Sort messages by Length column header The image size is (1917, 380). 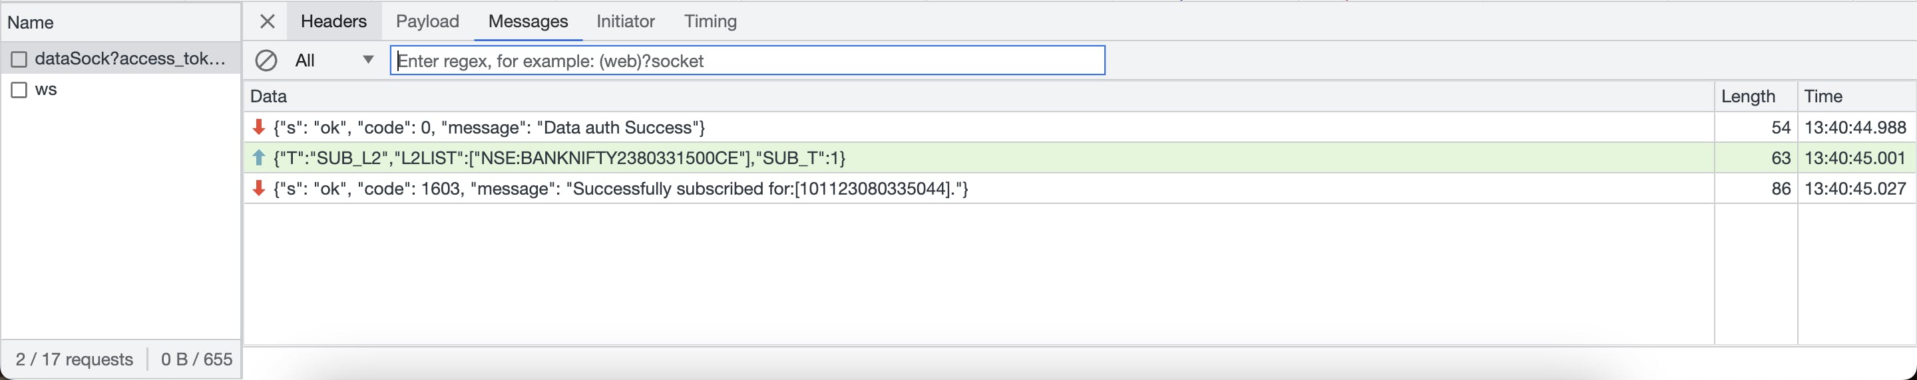click(x=1755, y=96)
